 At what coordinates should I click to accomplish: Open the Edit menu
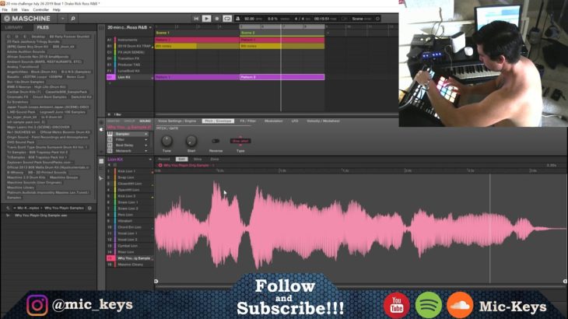click(x=15, y=10)
